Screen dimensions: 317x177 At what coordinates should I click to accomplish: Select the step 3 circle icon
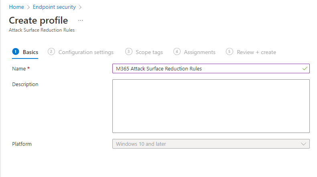(128, 52)
